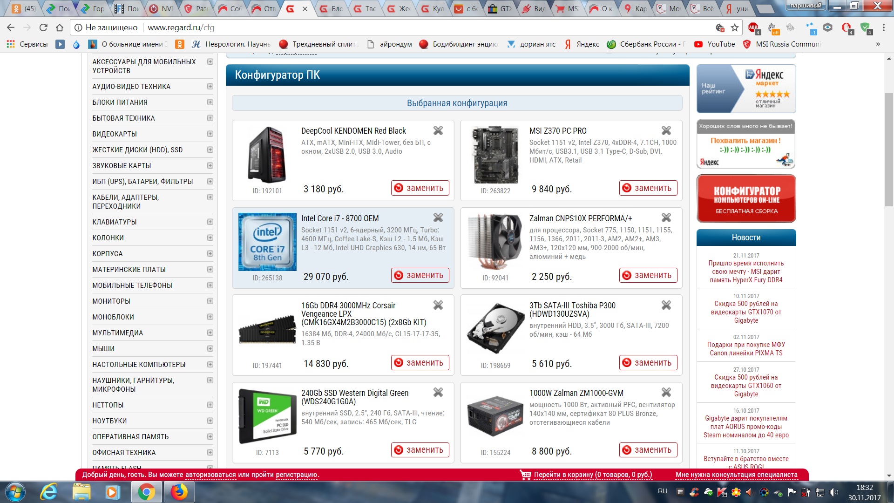Expand МАТЕРИНСКИЕ ПЛАТЫ category plus icon
Screen dimensions: 894x503
pos(210,270)
